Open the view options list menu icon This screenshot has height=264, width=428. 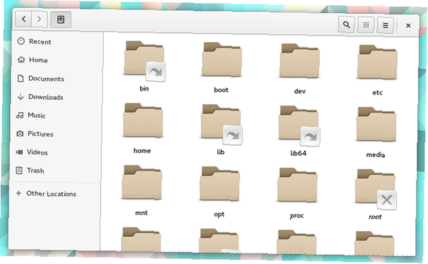pos(385,25)
